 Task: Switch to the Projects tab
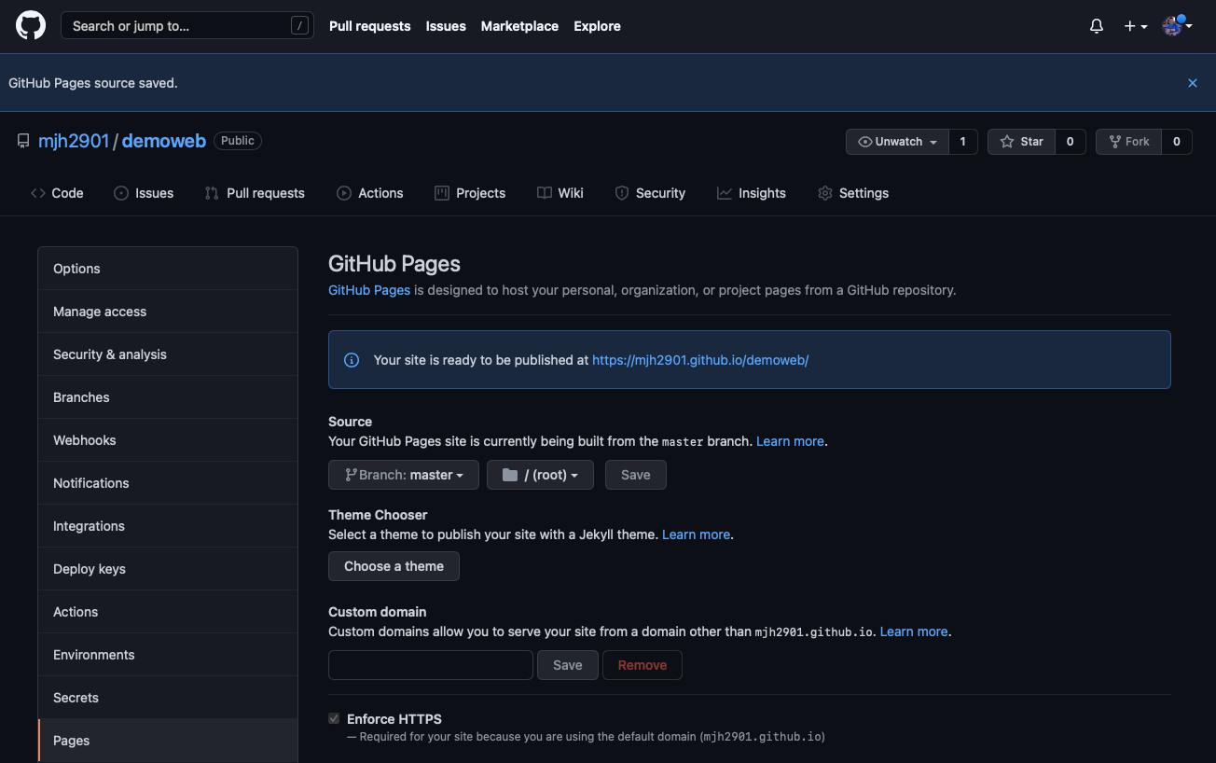pyautogui.click(x=470, y=193)
